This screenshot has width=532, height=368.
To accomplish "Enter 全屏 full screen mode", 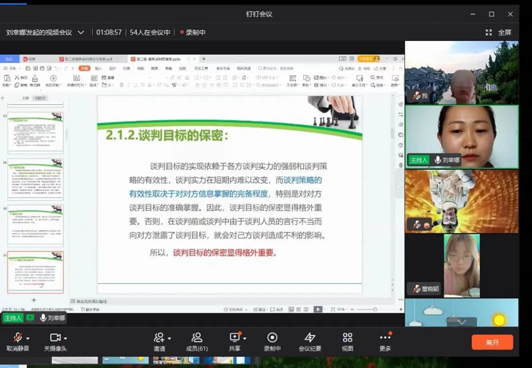I will click(x=499, y=33).
